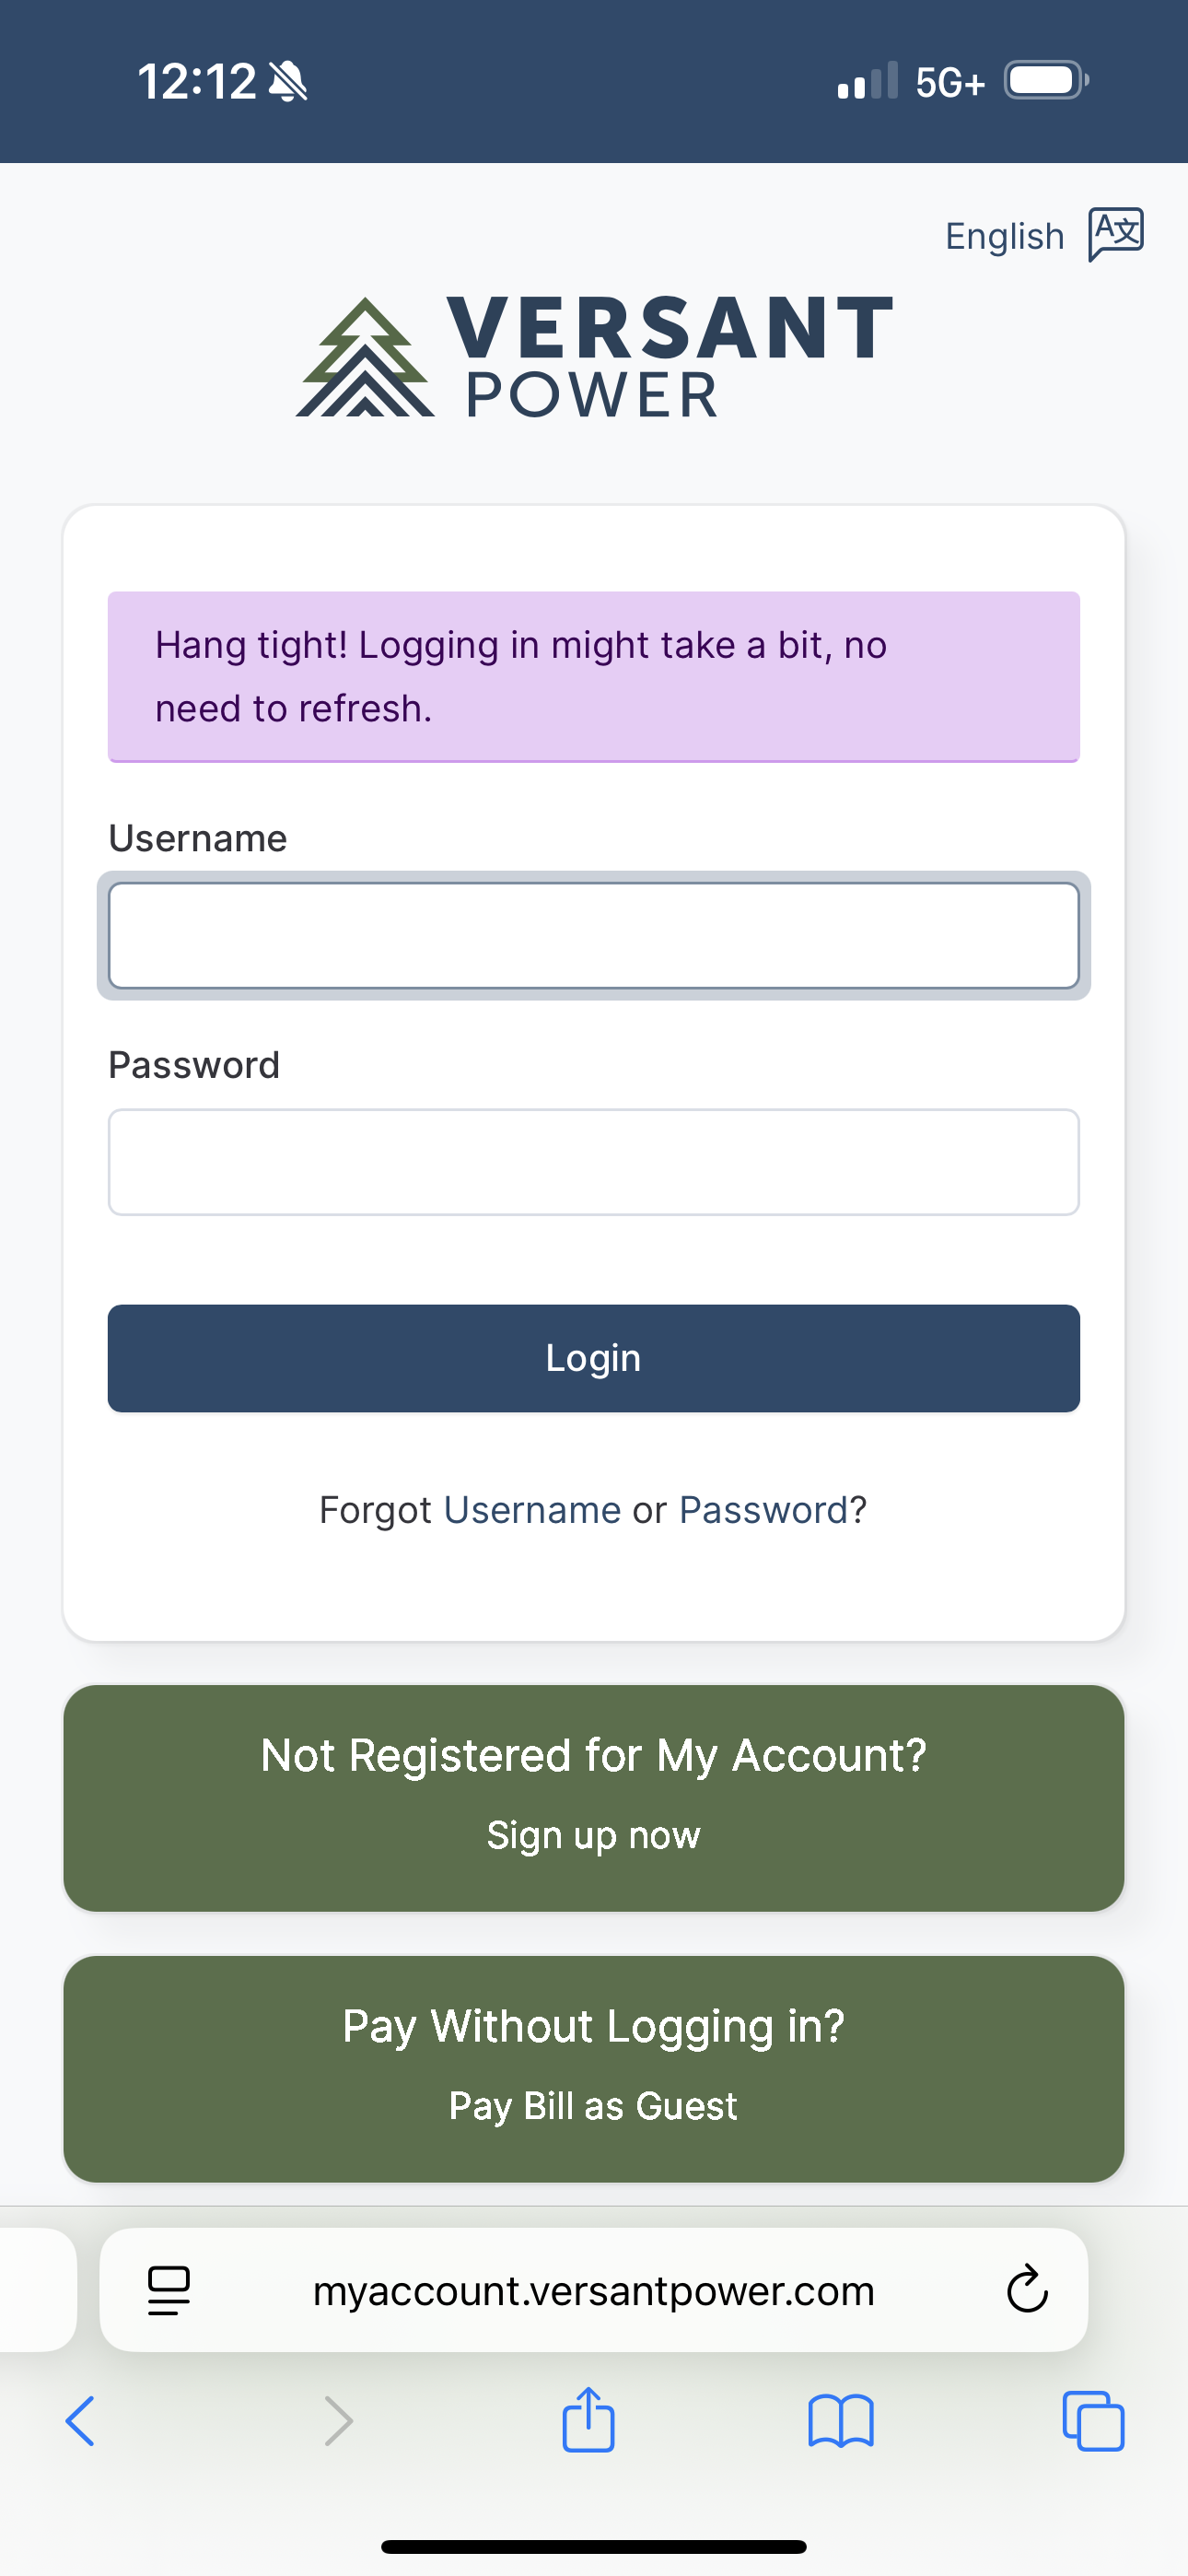Click into the Username field
Viewport: 1188px width, 2576px height.
[593, 936]
